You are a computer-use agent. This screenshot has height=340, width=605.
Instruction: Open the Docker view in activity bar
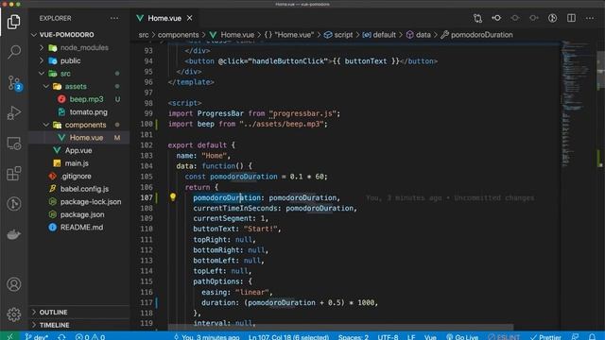tap(14, 234)
